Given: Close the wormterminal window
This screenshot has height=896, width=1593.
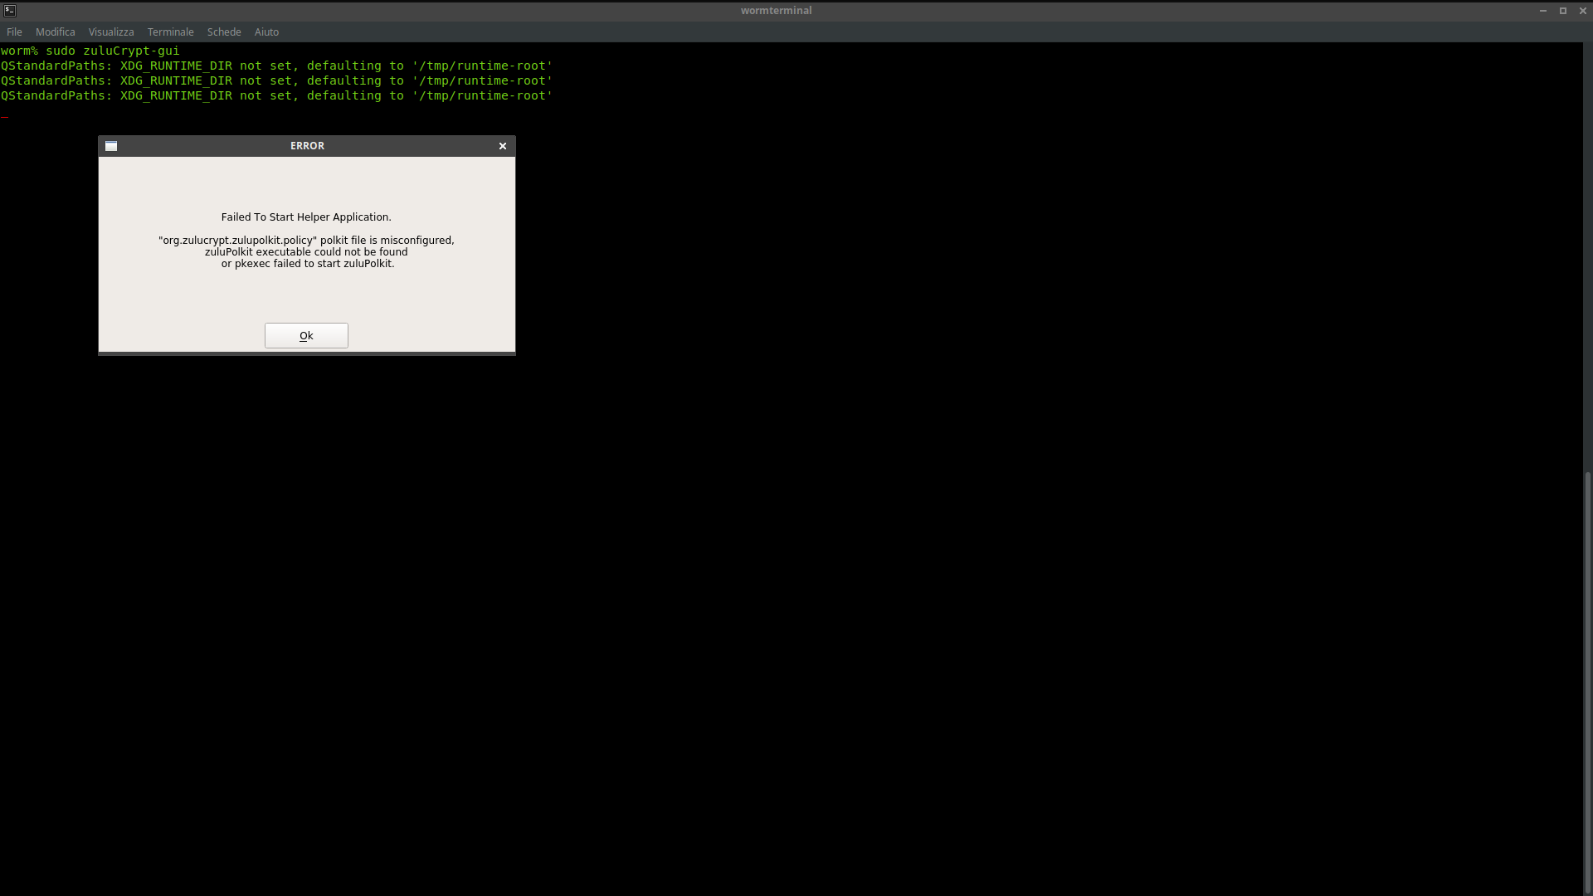Looking at the screenshot, I should pyautogui.click(x=1582, y=11).
